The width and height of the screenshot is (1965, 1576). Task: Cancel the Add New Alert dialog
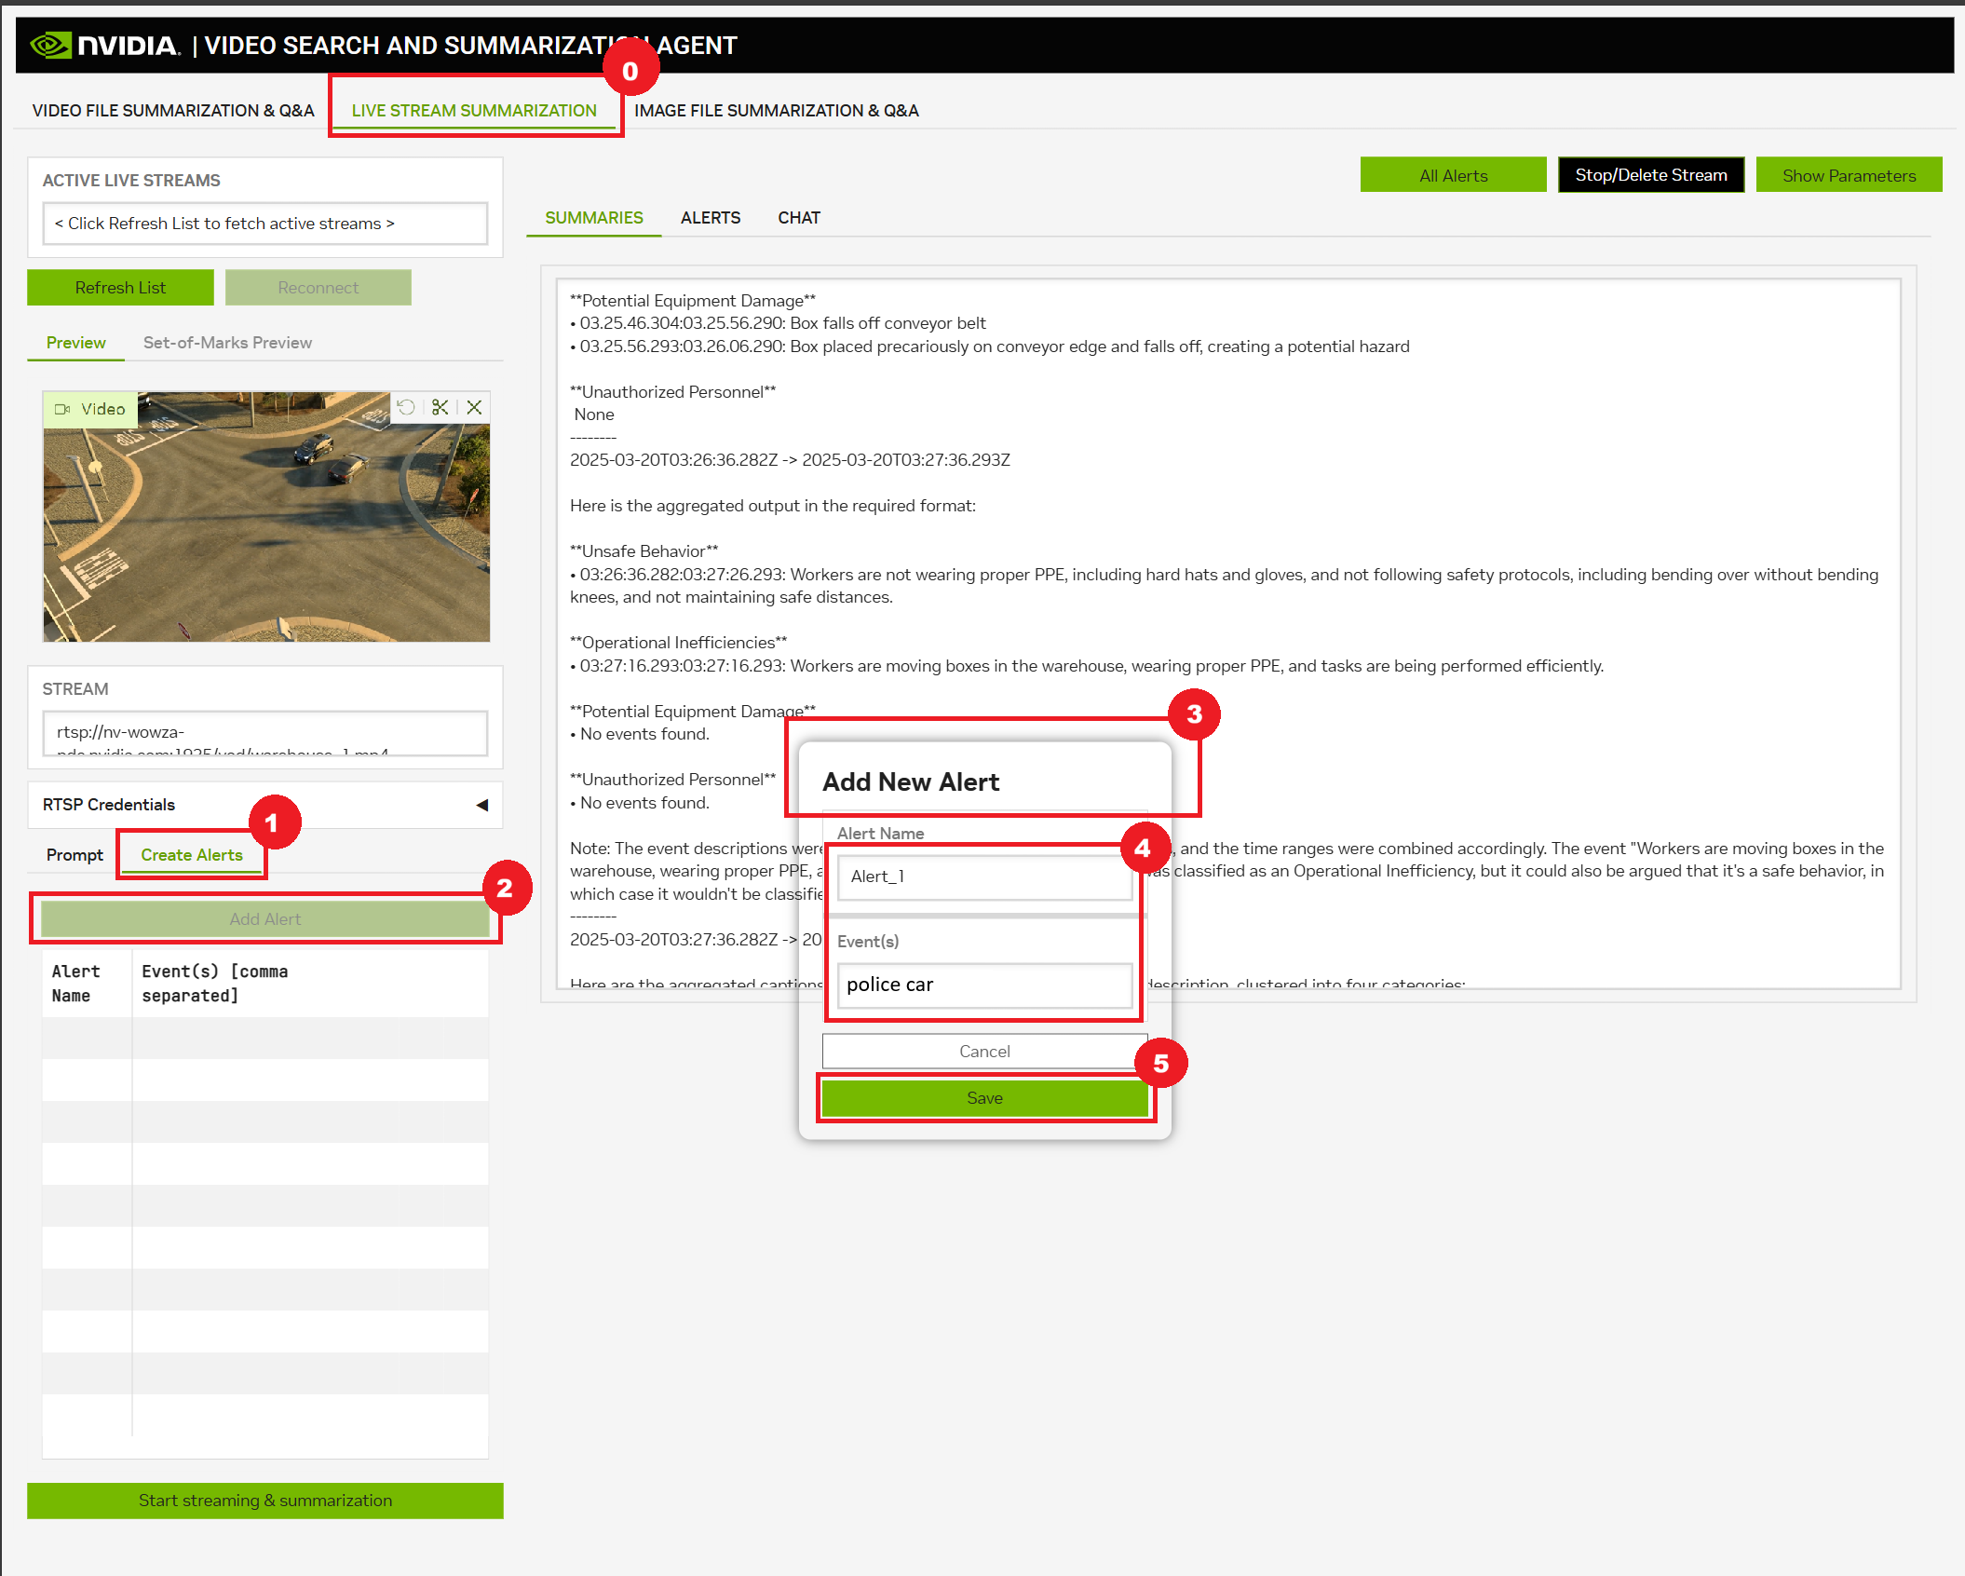click(984, 1051)
